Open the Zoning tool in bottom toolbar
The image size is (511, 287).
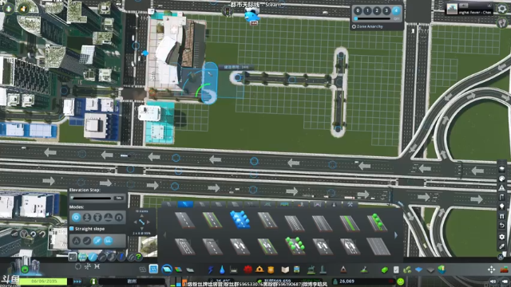[178, 269]
